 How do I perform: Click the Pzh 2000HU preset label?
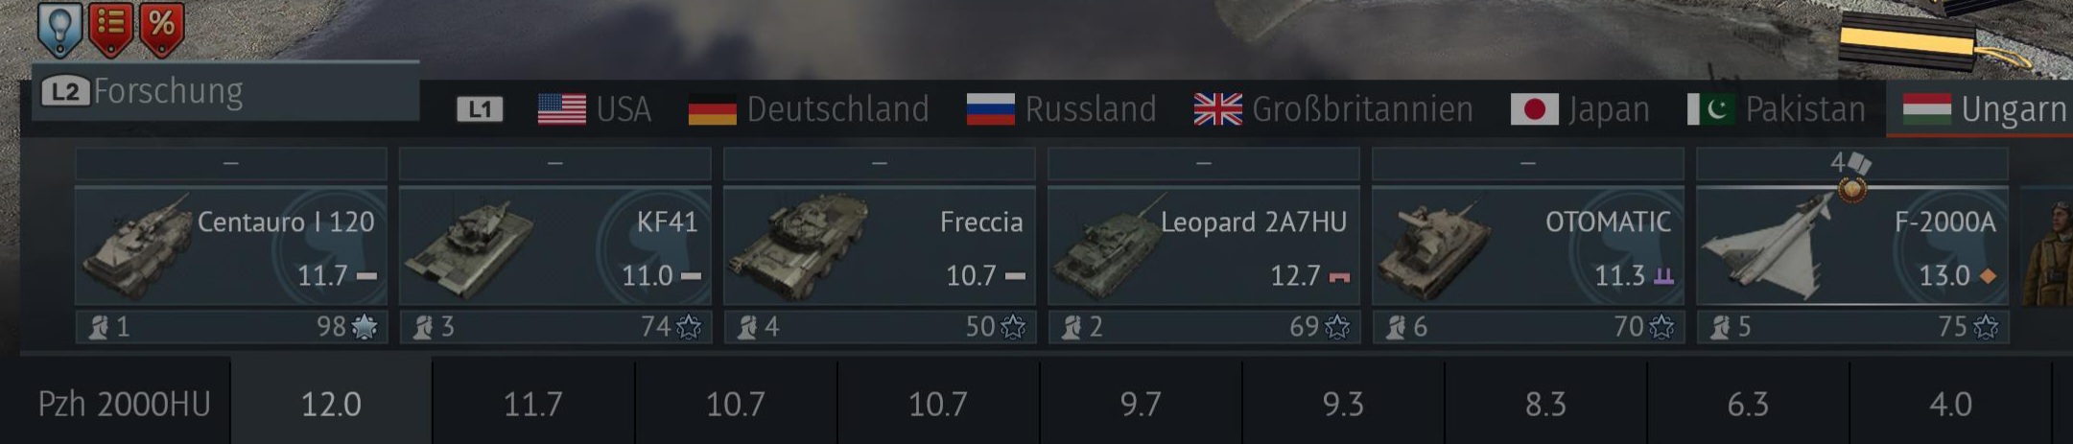click(x=124, y=404)
